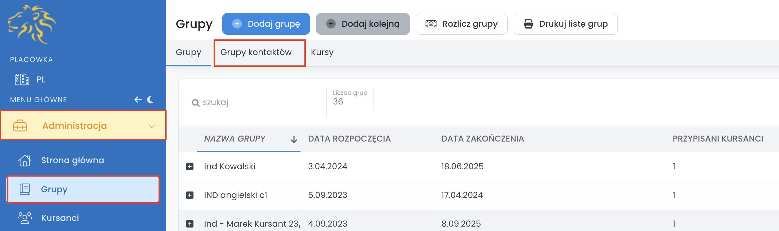This screenshot has height=231, width=779.
Task: Expand the IND angielski c1 row
Action: click(190, 195)
